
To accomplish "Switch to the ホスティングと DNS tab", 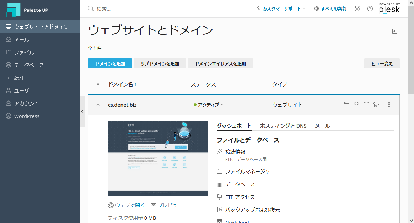I will tap(283, 126).
